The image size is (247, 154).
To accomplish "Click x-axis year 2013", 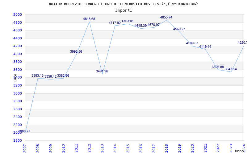I will (103, 148).
